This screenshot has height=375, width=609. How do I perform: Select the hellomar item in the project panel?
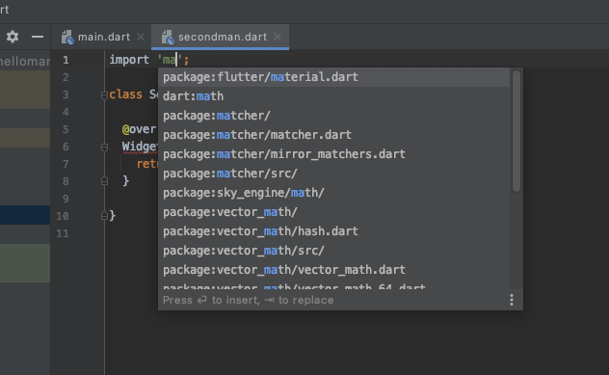[25, 61]
